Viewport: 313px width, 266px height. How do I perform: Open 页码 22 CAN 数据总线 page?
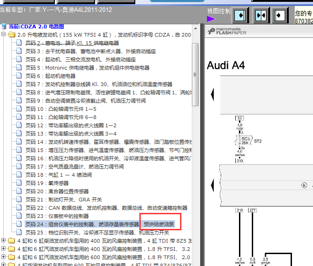pyautogui.click(x=106, y=208)
